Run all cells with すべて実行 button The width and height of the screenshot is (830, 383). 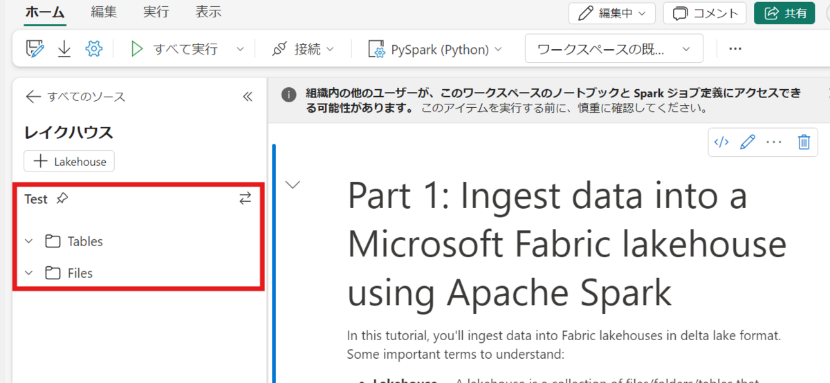175,49
